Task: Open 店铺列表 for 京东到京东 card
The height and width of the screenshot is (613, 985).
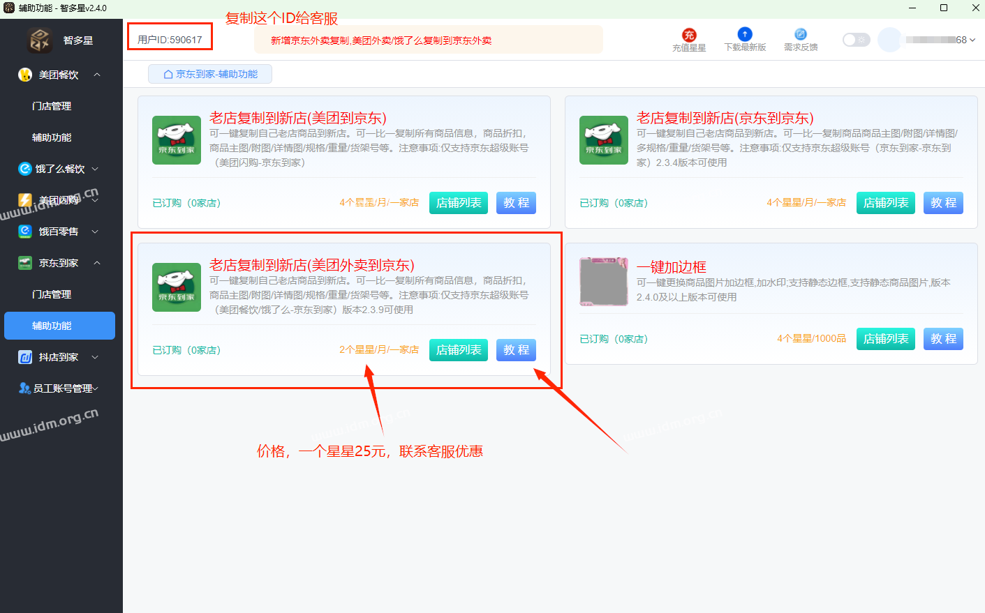Action: pos(886,203)
